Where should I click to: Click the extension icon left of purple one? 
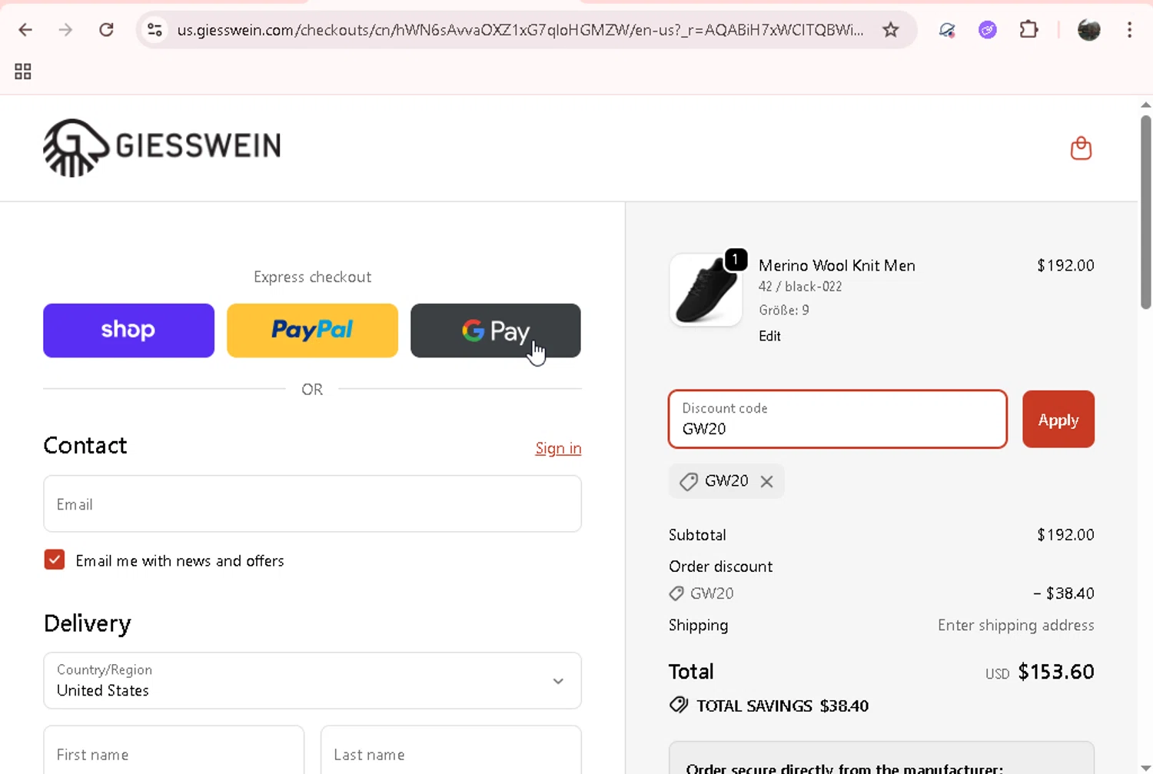click(x=947, y=30)
